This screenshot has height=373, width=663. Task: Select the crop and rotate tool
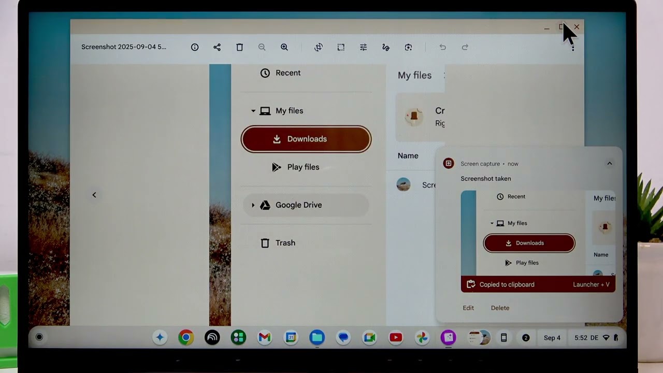[x=319, y=47]
